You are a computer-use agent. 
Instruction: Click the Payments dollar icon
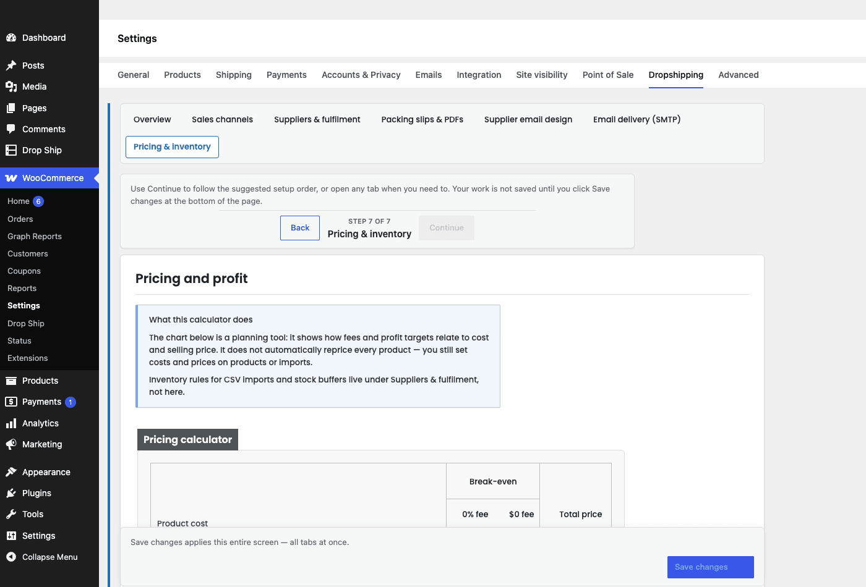11,402
